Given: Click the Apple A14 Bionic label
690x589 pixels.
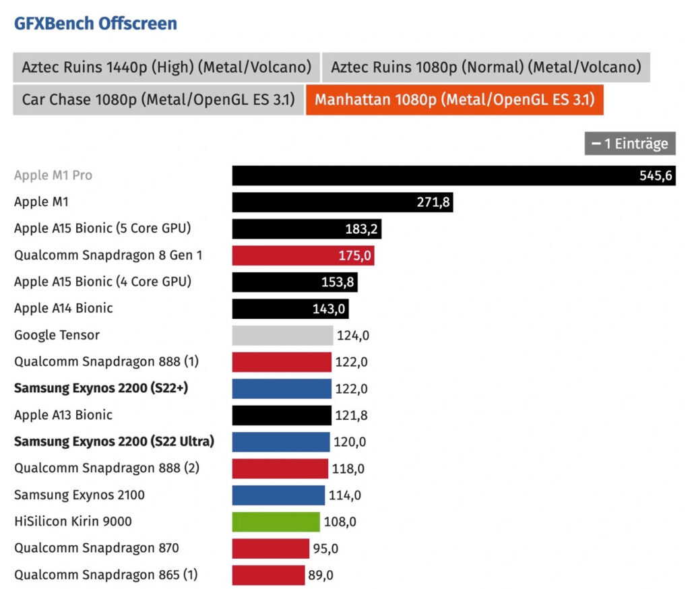Looking at the screenshot, I should pos(63,308).
